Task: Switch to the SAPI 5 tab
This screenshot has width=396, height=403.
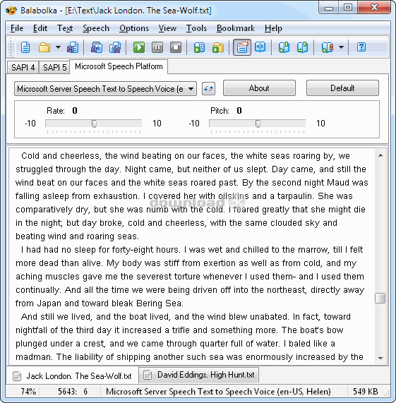Action: pyautogui.click(x=55, y=68)
